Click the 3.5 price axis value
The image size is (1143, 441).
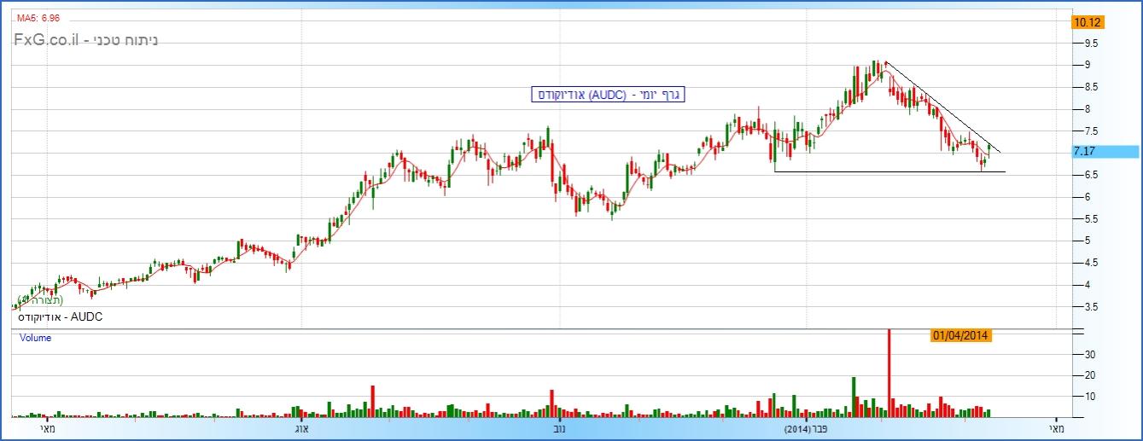(x=1092, y=307)
